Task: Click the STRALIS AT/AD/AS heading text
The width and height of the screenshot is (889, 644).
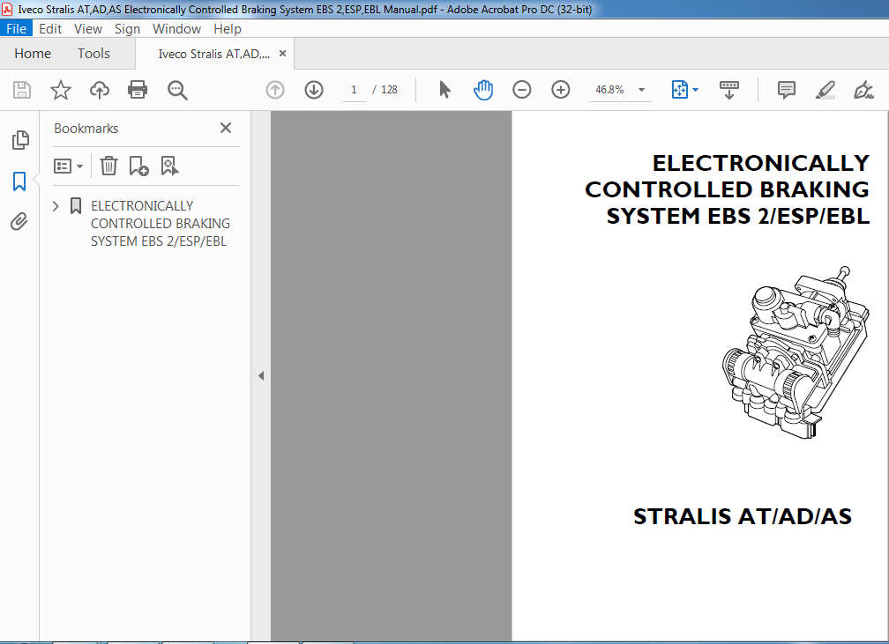Action: (x=743, y=516)
